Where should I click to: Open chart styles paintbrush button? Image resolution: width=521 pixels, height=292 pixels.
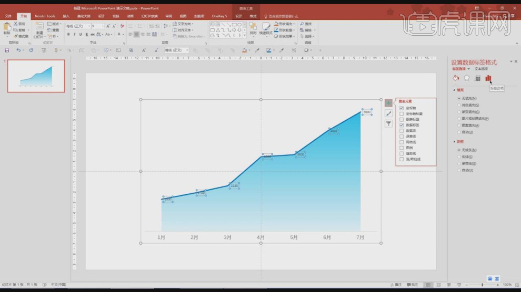click(x=388, y=113)
